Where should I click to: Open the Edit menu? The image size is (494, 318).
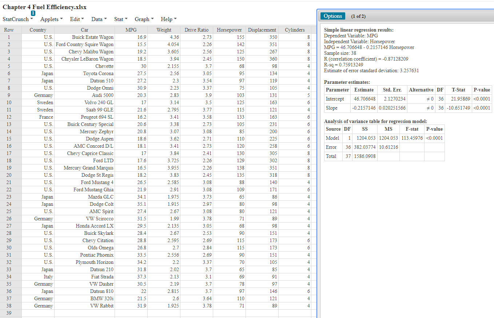coord(75,19)
